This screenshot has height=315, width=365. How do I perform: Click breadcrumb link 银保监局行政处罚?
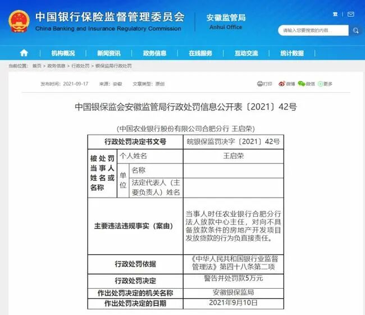(x=113, y=66)
